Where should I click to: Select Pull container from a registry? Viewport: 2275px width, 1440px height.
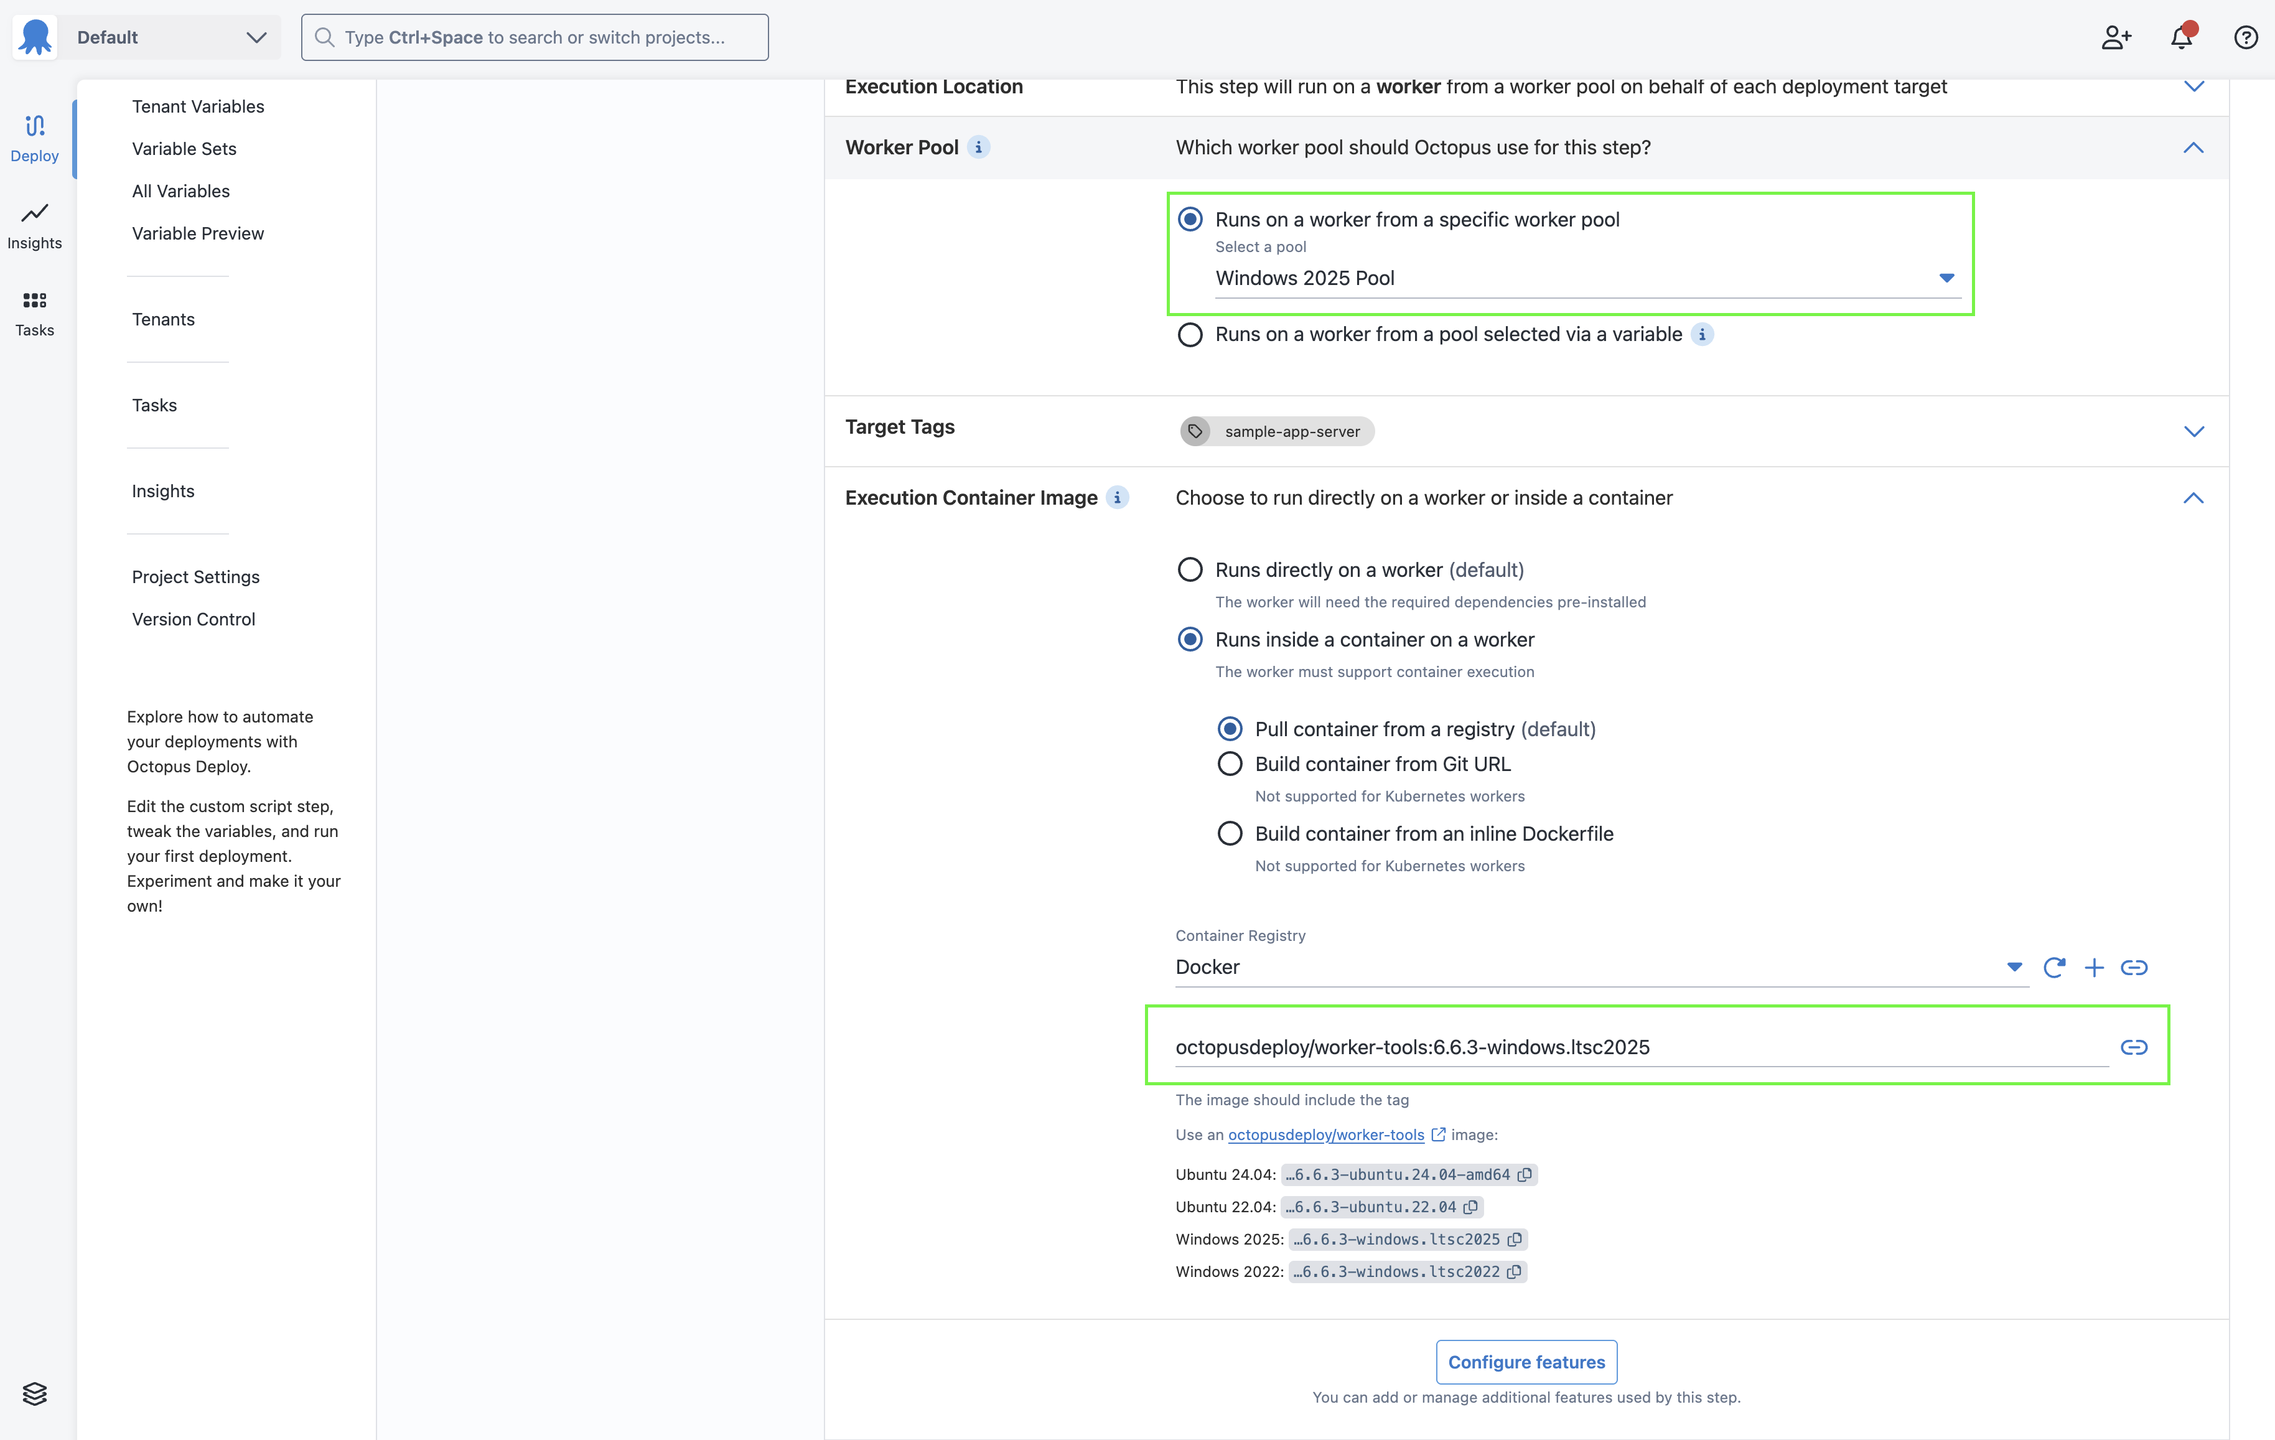pyautogui.click(x=1230, y=729)
